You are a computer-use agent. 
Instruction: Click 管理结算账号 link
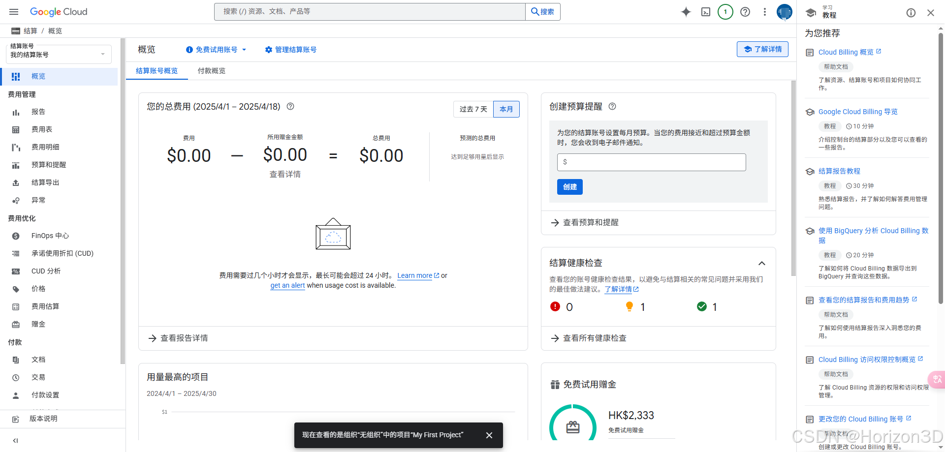291,50
